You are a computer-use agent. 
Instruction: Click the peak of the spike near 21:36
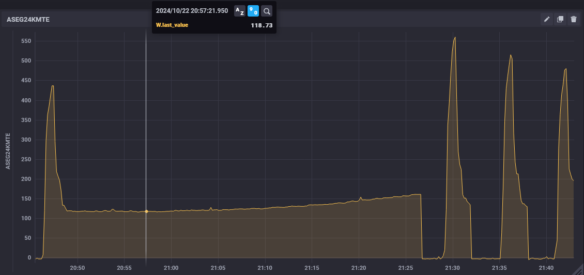point(511,55)
